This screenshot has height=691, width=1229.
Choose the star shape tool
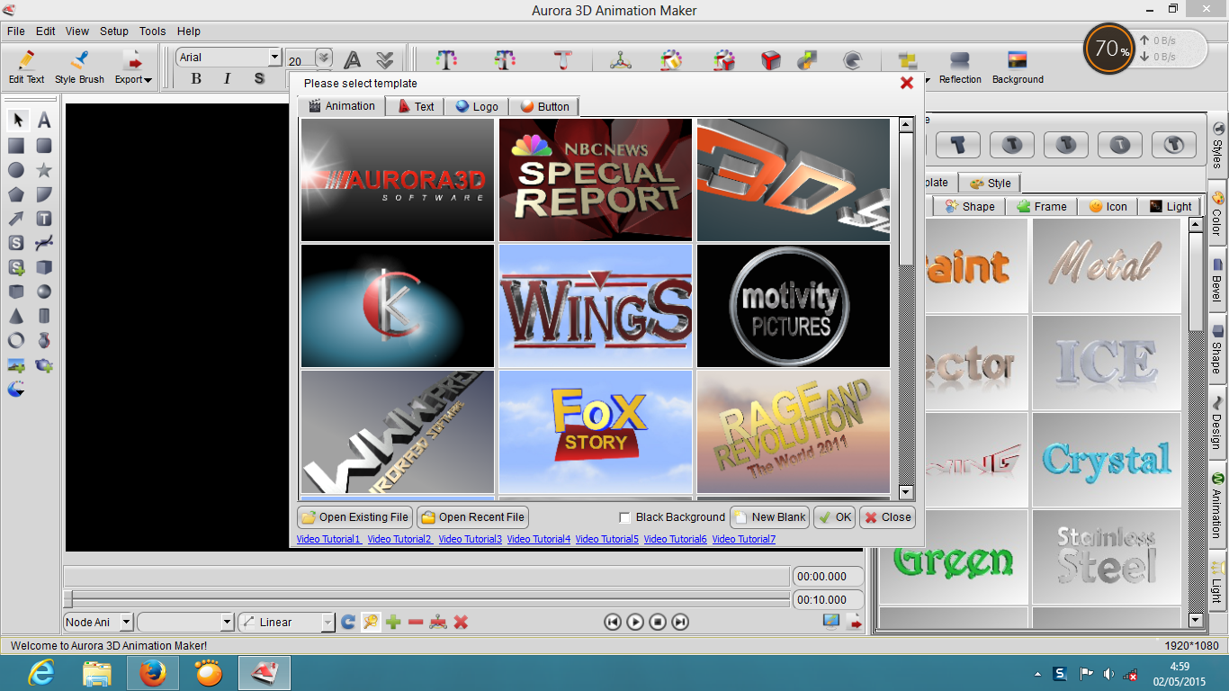(x=43, y=170)
